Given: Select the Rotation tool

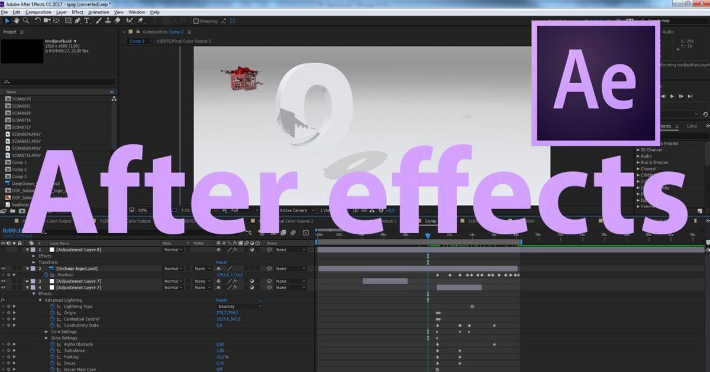Looking at the screenshot, I should tap(37, 21).
